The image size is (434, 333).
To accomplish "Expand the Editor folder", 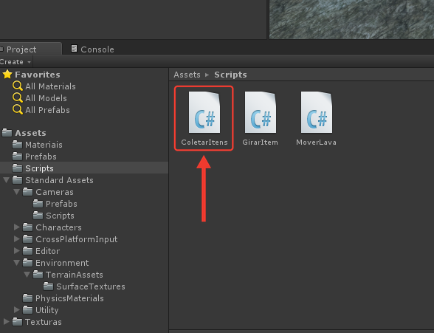I will 16,251.
